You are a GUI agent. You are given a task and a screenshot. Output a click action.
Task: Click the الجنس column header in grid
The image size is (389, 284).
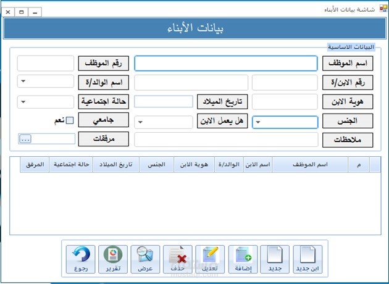click(156, 164)
